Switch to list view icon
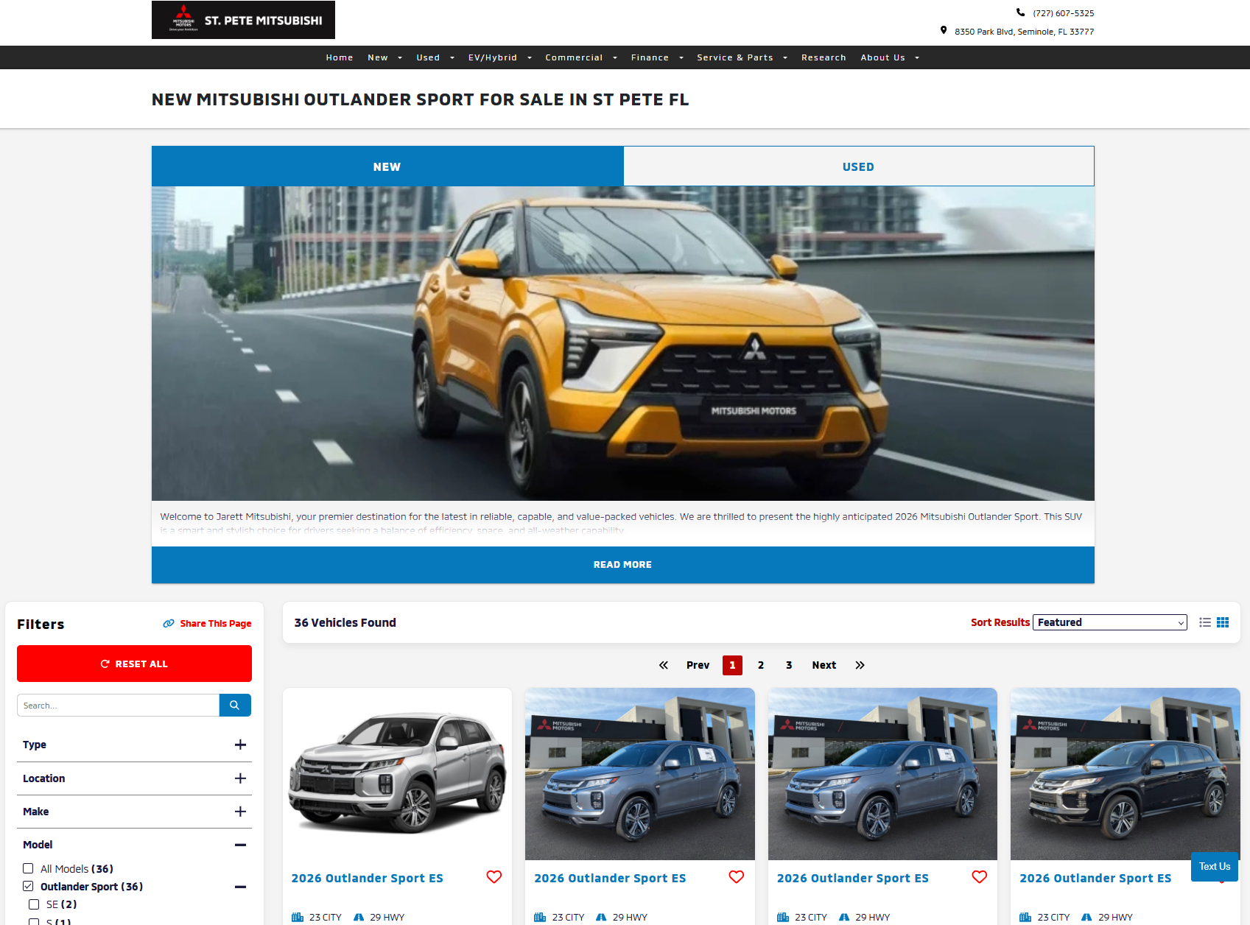 (x=1205, y=622)
